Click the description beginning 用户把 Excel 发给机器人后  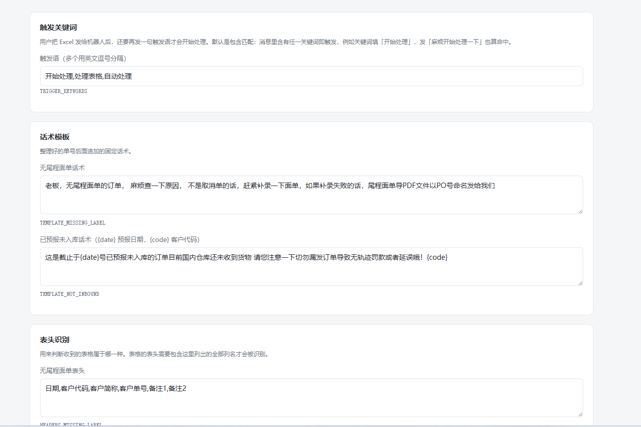pyautogui.click(x=277, y=42)
